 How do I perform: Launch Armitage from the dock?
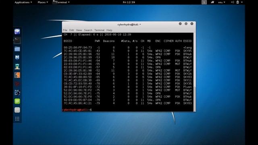[x=17, y=66]
